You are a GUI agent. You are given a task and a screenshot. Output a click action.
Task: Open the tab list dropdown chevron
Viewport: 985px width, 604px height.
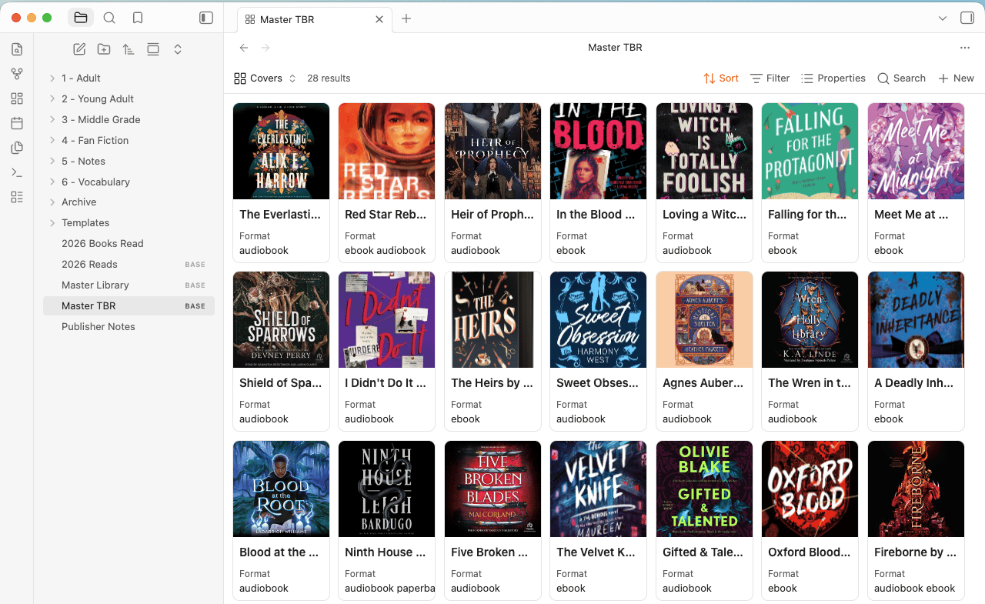pyautogui.click(x=943, y=18)
